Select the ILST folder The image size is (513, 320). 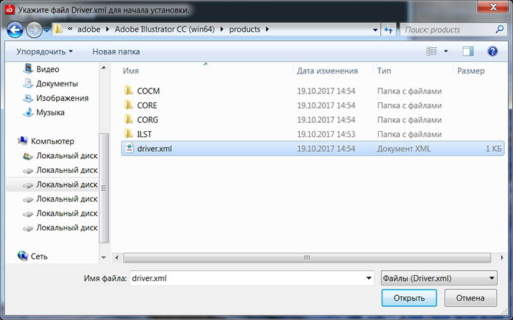144,134
